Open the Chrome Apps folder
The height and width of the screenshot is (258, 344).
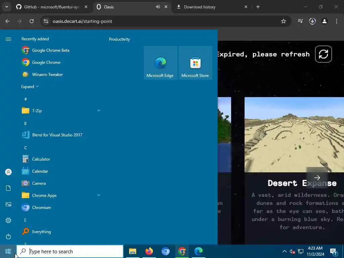[61, 195]
